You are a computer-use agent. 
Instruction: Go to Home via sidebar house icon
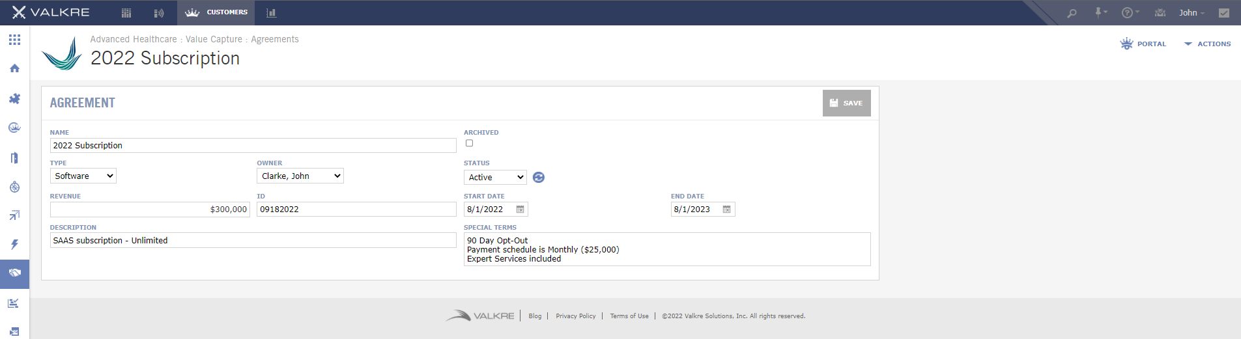14,68
